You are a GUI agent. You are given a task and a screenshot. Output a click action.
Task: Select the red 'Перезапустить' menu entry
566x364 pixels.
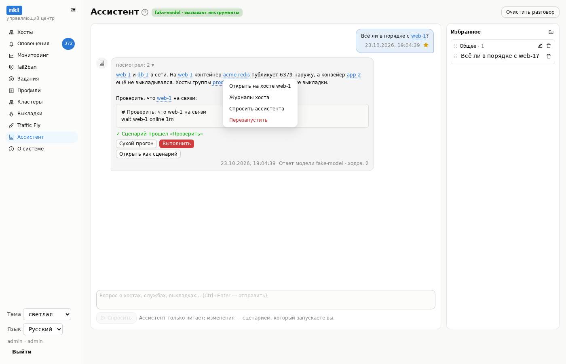[260, 120]
